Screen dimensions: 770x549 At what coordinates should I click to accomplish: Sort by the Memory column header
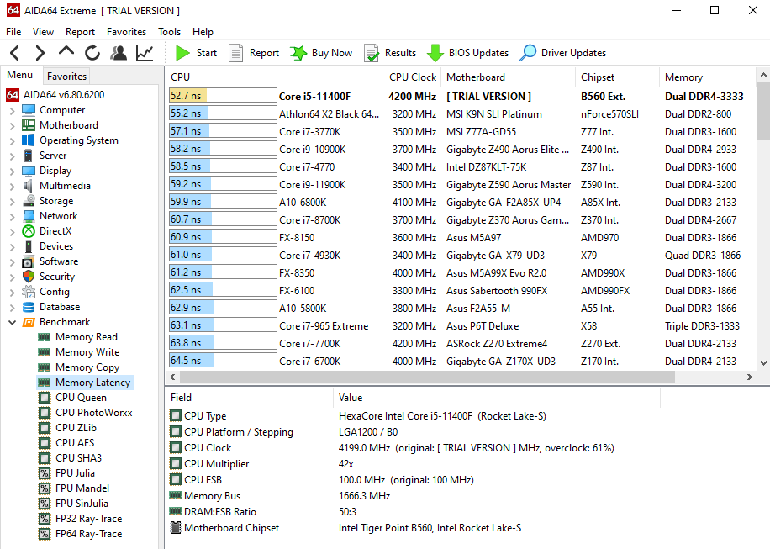pyautogui.click(x=707, y=77)
